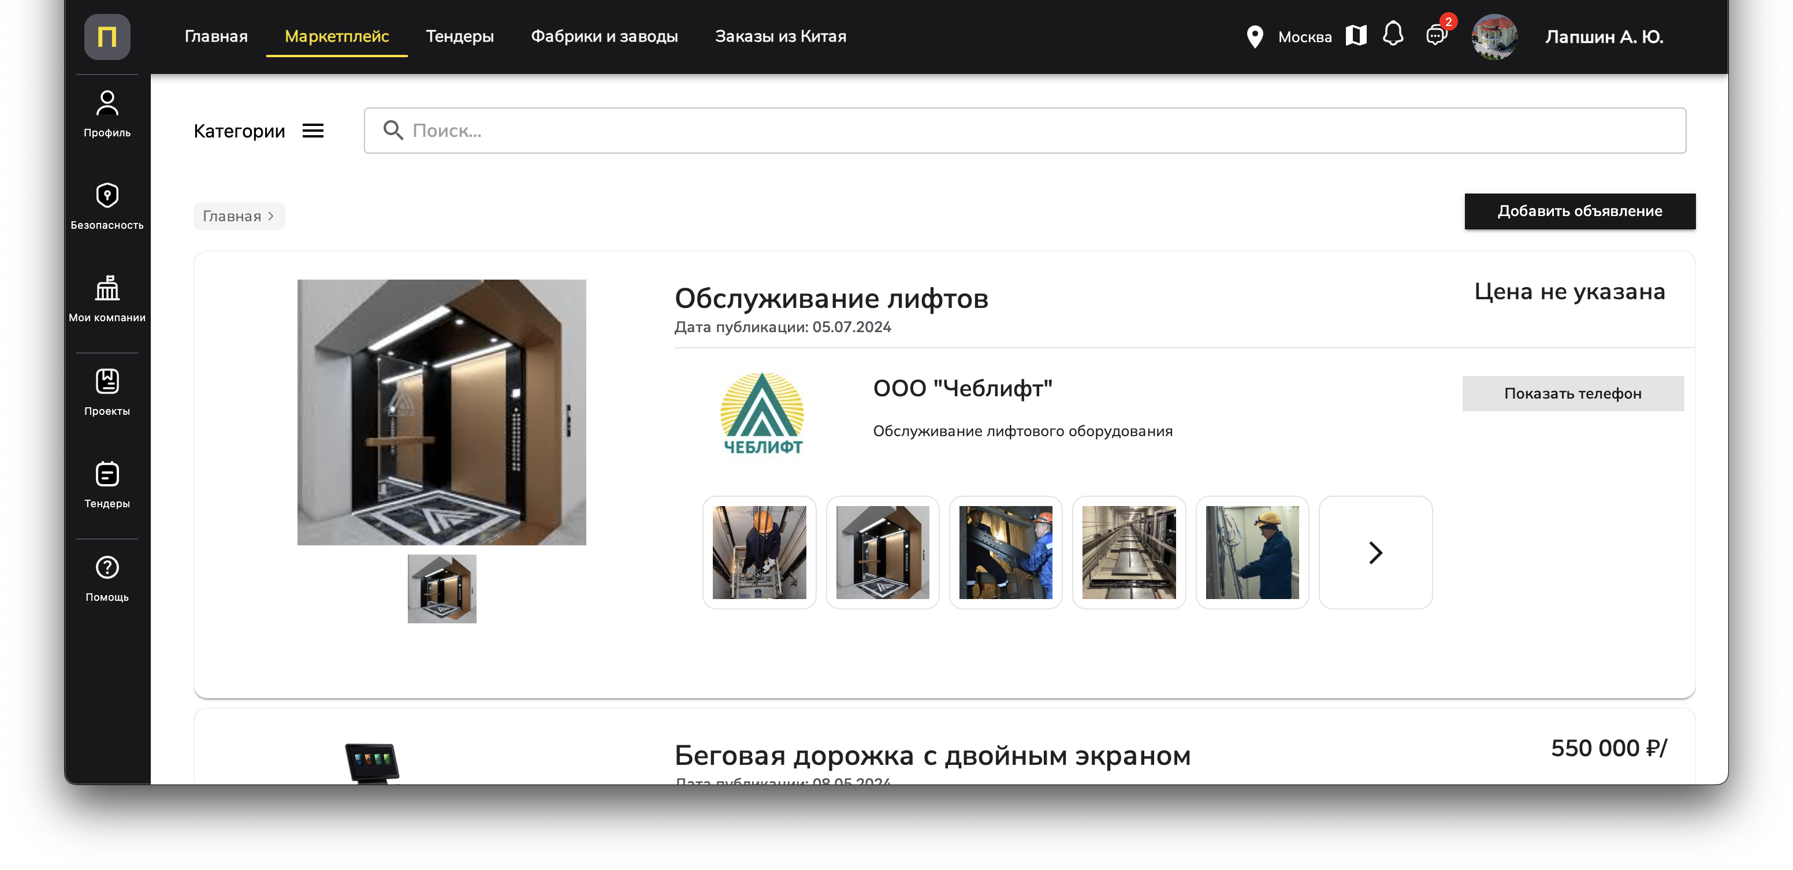1793x870 pixels.
Task: Click the Москва city label
Action: click(1305, 37)
